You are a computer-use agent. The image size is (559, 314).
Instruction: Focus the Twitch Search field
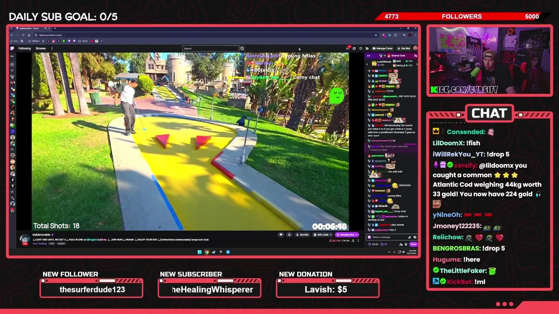[211, 48]
